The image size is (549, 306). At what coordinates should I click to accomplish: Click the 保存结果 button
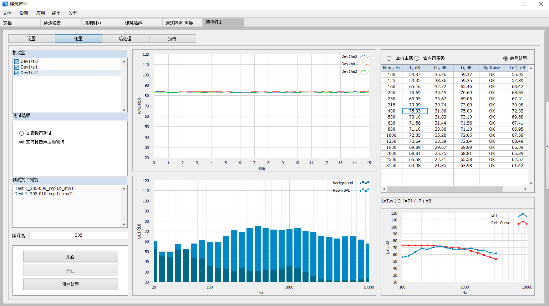coord(70,285)
